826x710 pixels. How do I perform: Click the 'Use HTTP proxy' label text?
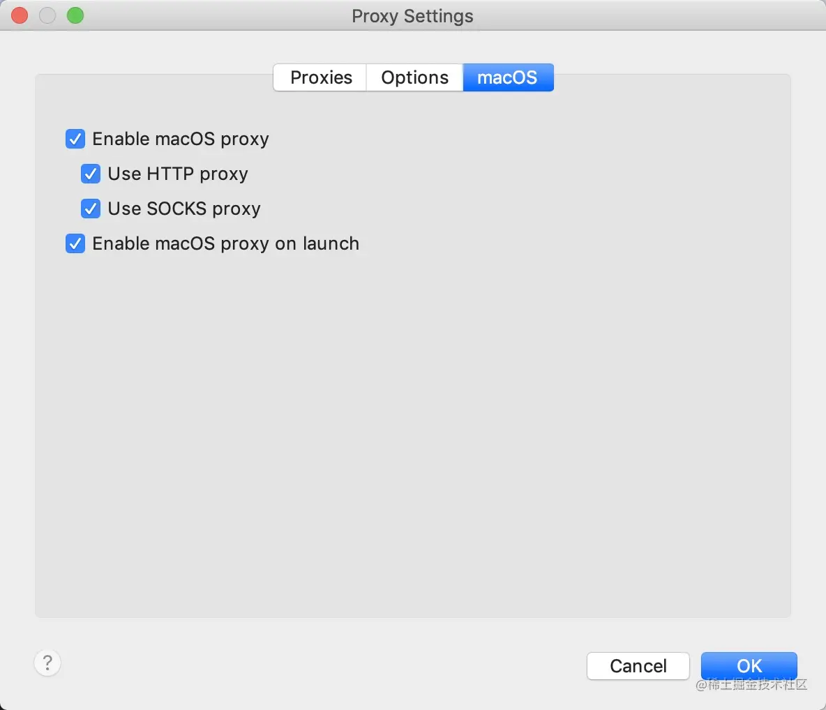click(178, 174)
